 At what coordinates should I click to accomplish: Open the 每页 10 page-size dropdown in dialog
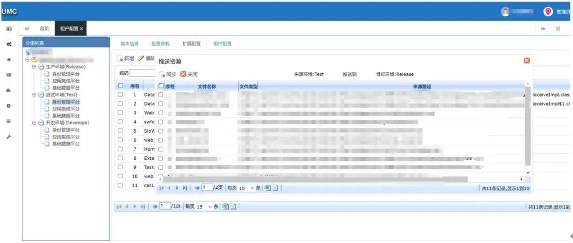coord(246,188)
